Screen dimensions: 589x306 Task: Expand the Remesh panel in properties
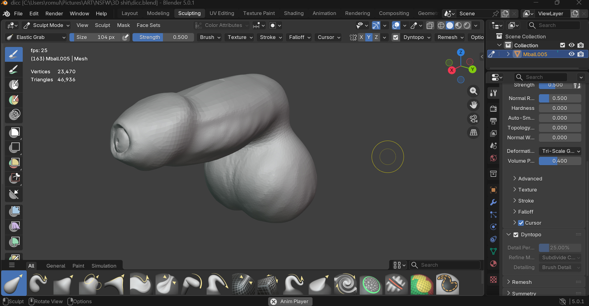(x=522, y=282)
